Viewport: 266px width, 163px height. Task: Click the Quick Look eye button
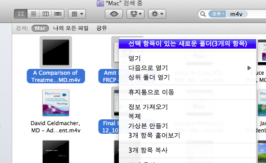(x=114, y=14)
